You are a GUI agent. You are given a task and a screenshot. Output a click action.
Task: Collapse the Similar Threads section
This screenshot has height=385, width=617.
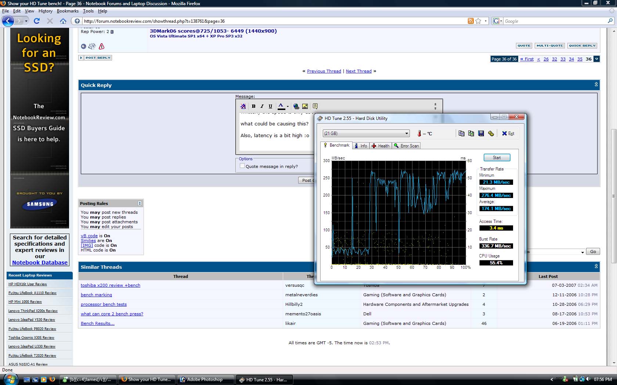pos(596,266)
